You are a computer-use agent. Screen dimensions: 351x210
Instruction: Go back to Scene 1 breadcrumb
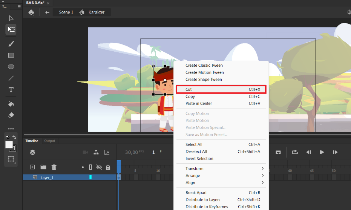[x=66, y=12]
